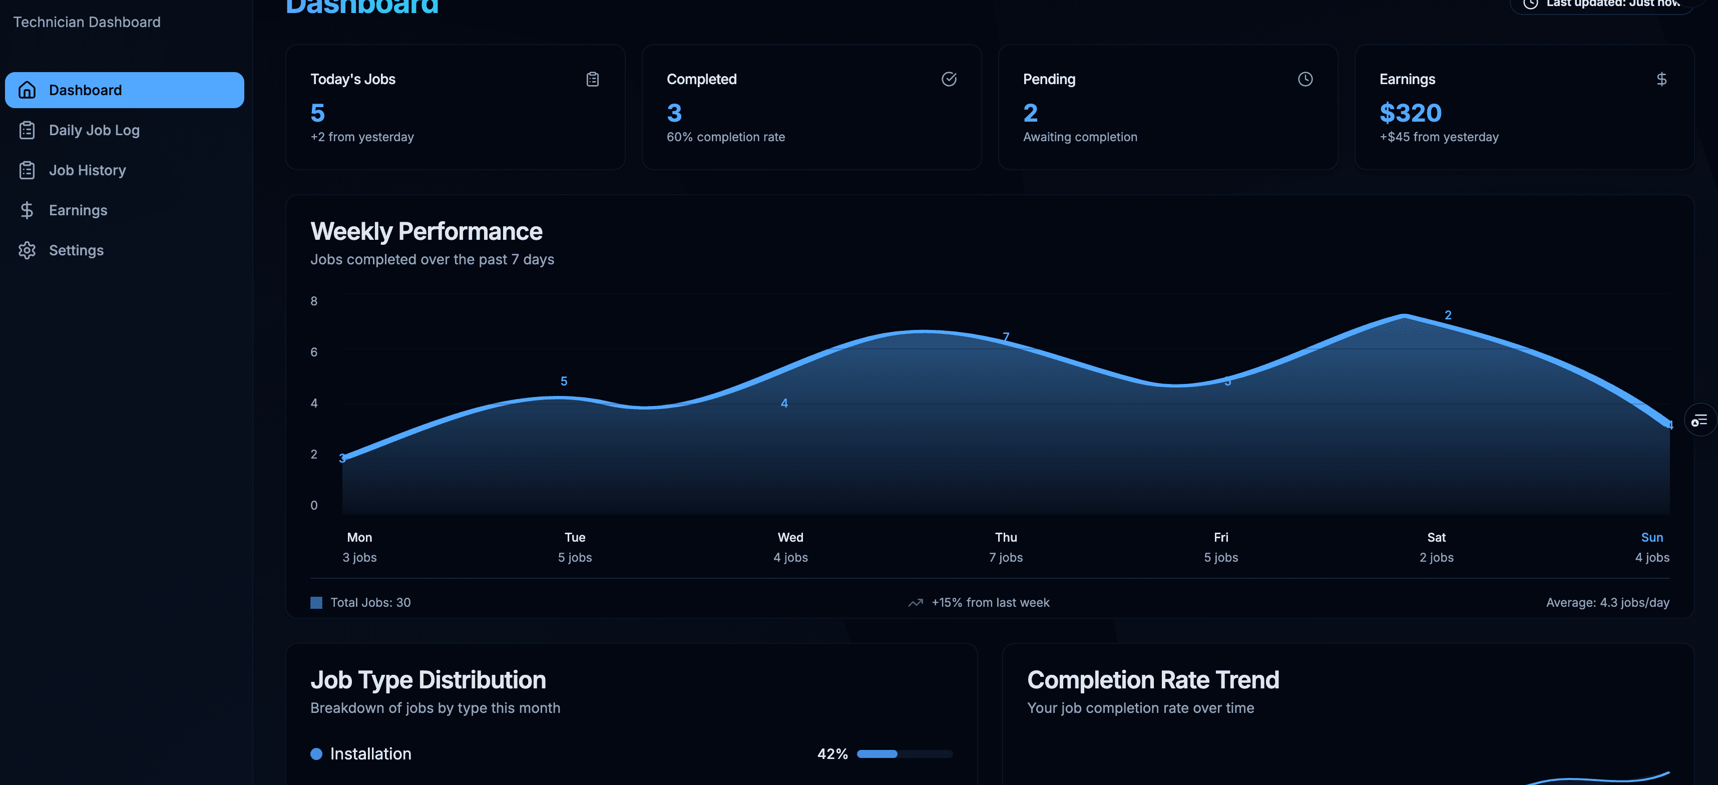Screen dimensions: 1718x785
Task: Open Settings using the gear icon
Action: coord(28,250)
